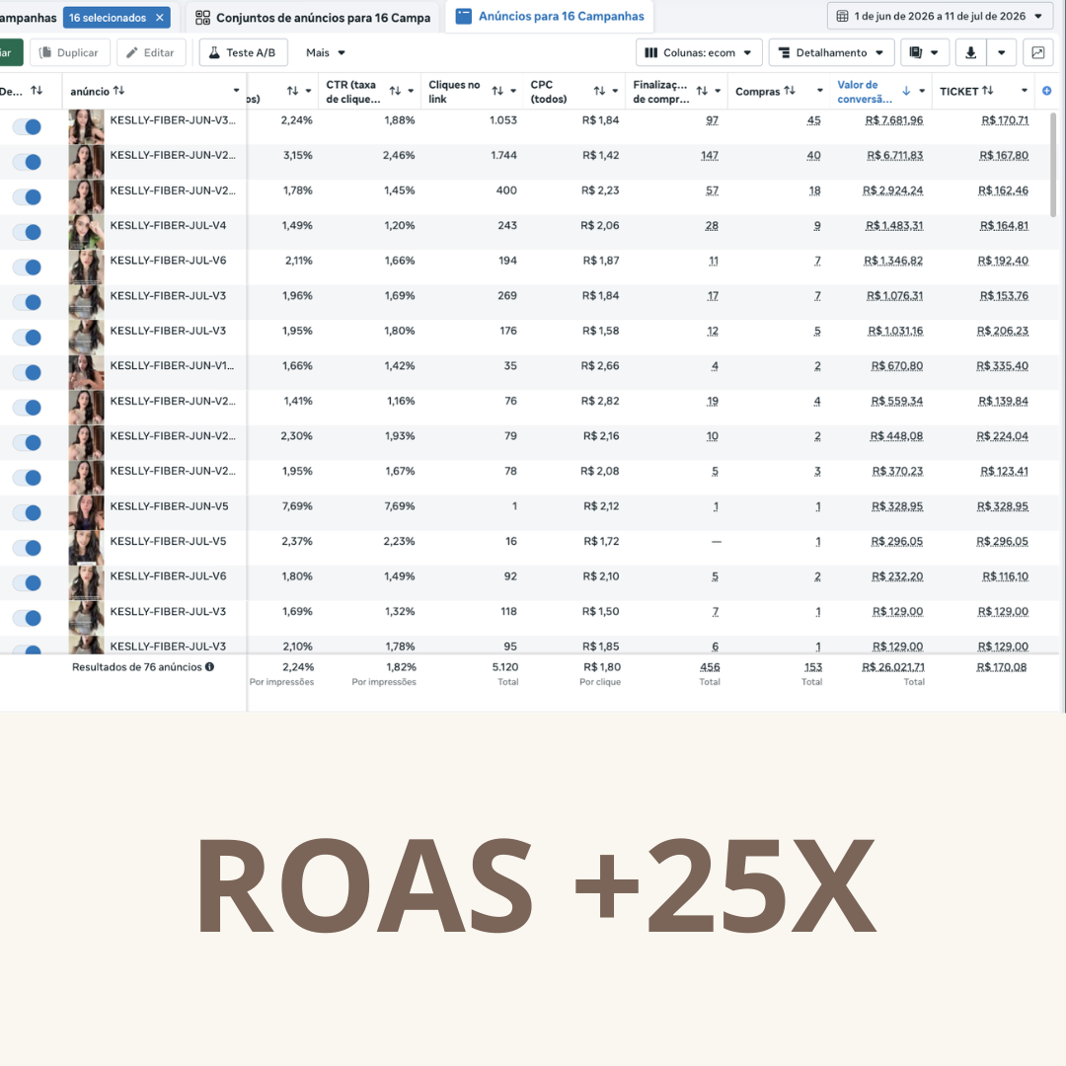
Task: Toggle the ad with value R$ 232,20
Action: click(x=28, y=582)
